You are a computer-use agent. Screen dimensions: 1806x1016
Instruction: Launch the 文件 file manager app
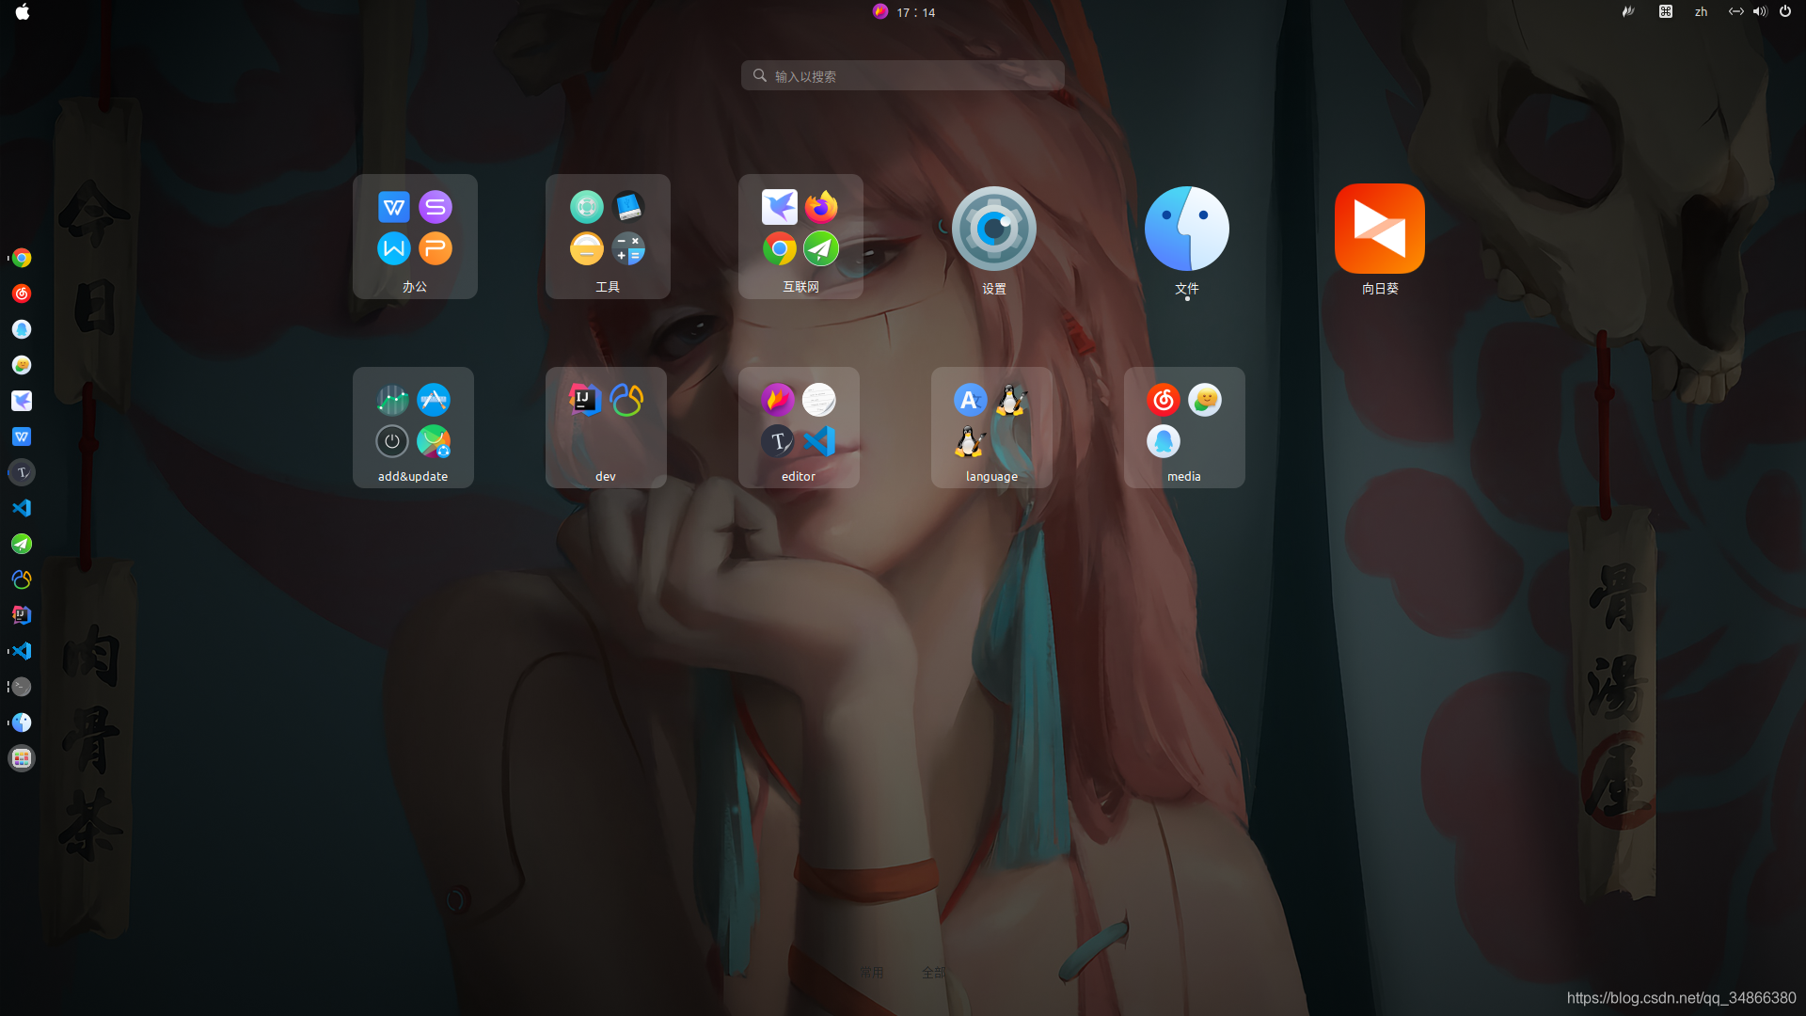click(1186, 230)
